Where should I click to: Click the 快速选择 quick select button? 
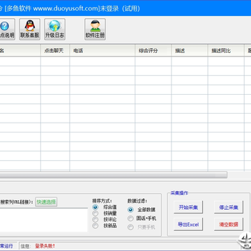click(46, 202)
